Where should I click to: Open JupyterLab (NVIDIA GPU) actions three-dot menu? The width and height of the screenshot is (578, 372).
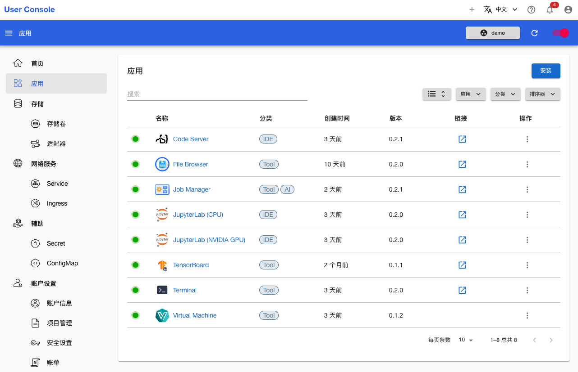click(x=527, y=240)
